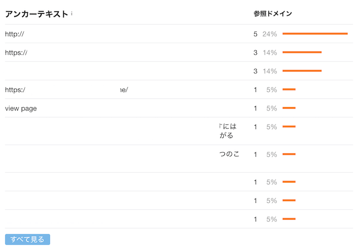Click the bar in the row ending つのこ

click(x=289, y=154)
